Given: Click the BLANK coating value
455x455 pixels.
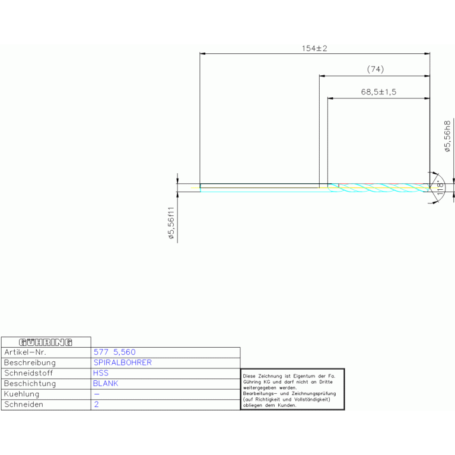Looking at the screenshot, I should [106, 384].
